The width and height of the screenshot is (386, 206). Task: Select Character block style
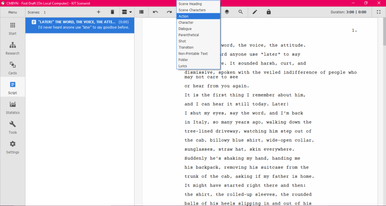pos(198,22)
